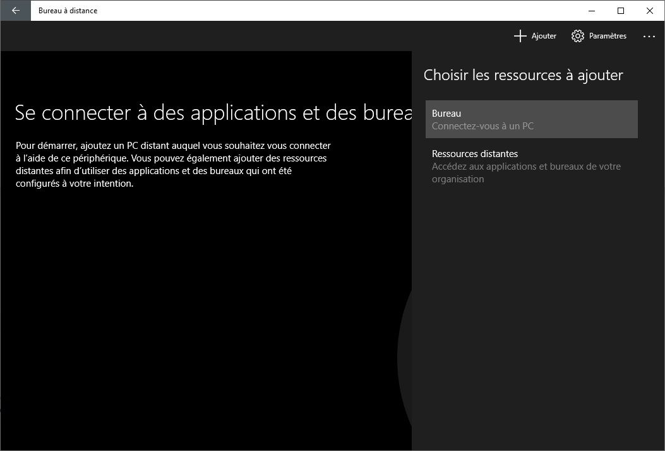Viewport: 665px width, 451px height.
Task: Click the Ajouter label text
Action: click(x=544, y=36)
